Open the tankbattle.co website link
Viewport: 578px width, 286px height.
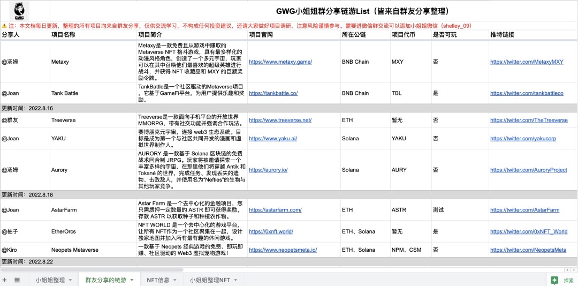tap(273, 93)
